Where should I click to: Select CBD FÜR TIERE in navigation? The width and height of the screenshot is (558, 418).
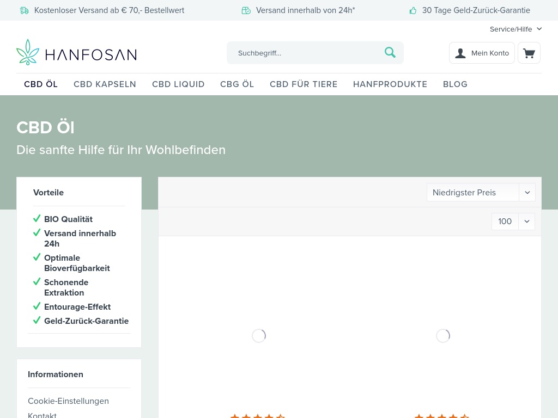304,84
